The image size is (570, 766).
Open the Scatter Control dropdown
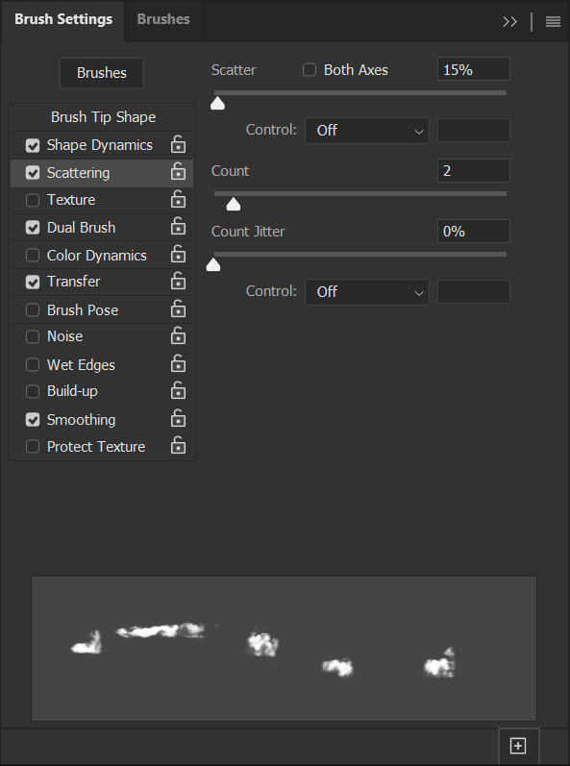pyautogui.click(x=367, y=131)
